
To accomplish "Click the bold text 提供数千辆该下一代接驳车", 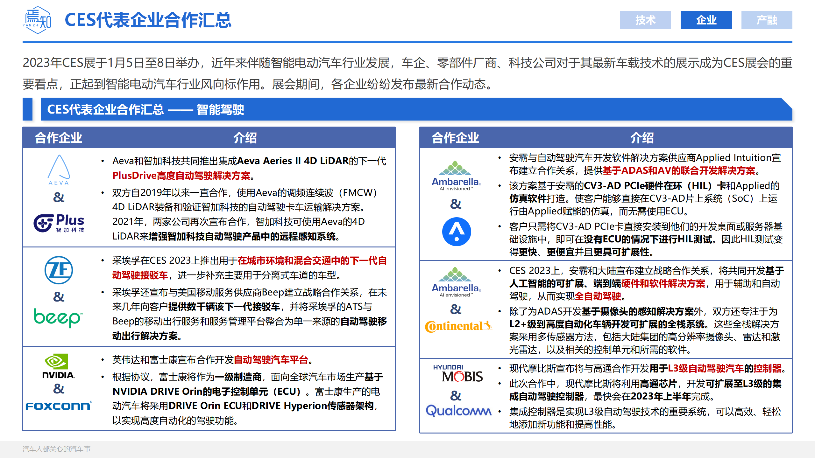I will (x=224, y=307).
